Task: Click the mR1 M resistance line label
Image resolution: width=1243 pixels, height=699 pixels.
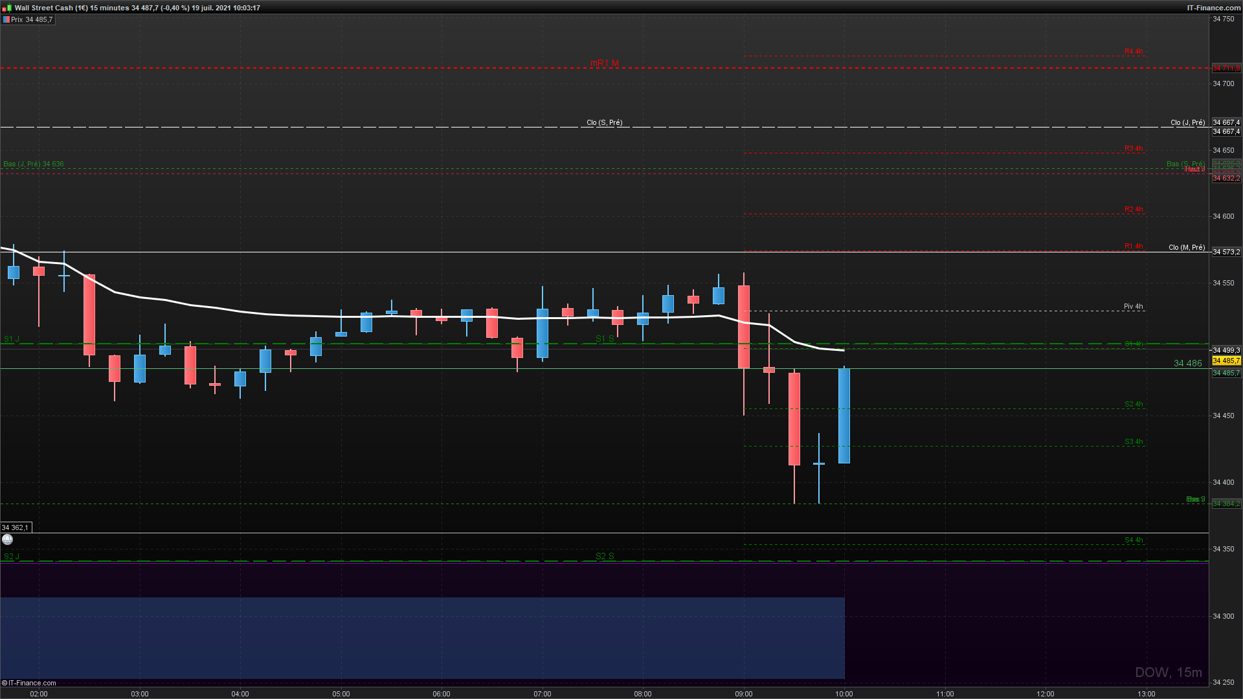Action: (604, 63)
